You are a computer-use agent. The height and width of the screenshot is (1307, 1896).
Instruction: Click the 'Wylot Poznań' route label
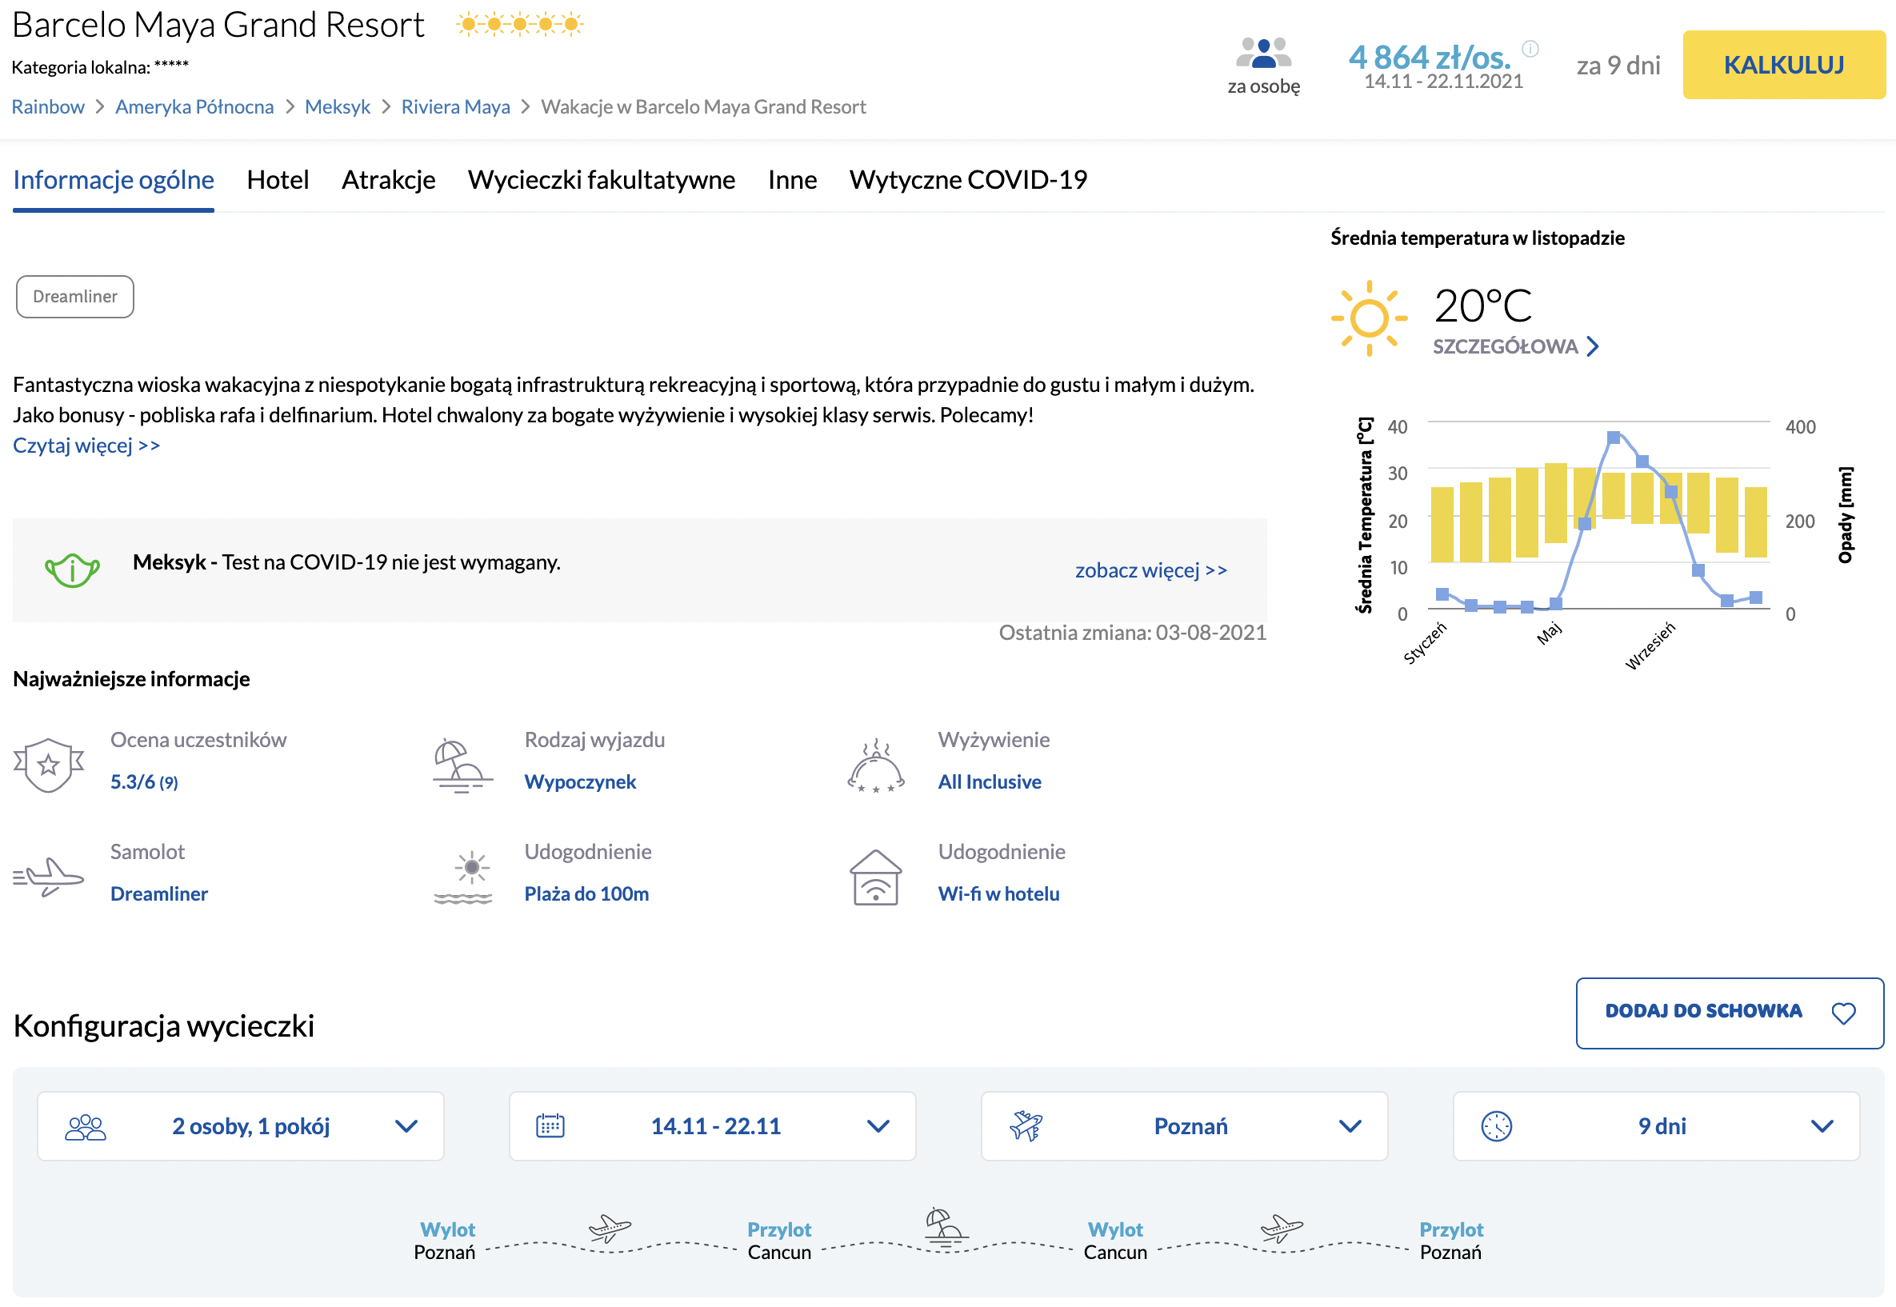coord(446,1241)
